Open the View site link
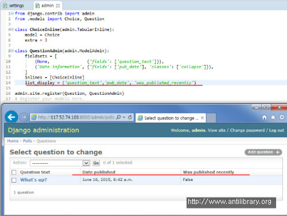 pos(217,130)
